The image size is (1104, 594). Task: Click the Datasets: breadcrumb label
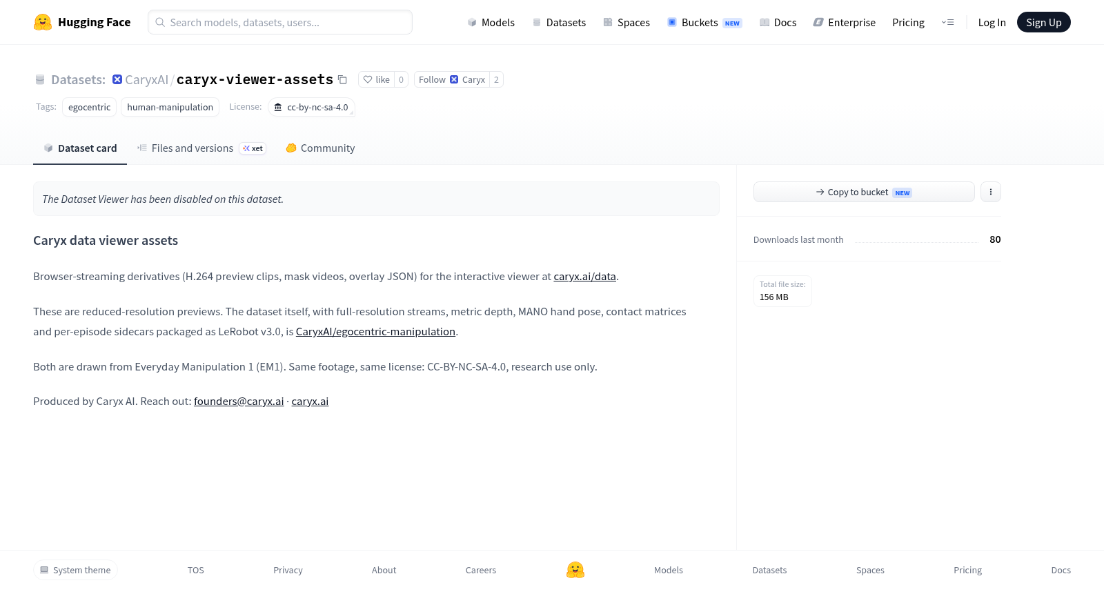coord(78,79)
